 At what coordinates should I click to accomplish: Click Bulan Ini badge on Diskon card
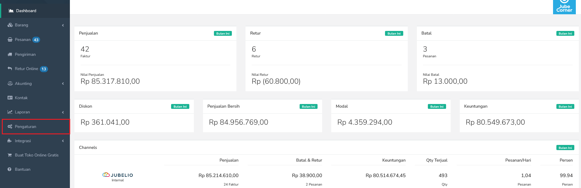pyautogui.click(x=180, y=106)
